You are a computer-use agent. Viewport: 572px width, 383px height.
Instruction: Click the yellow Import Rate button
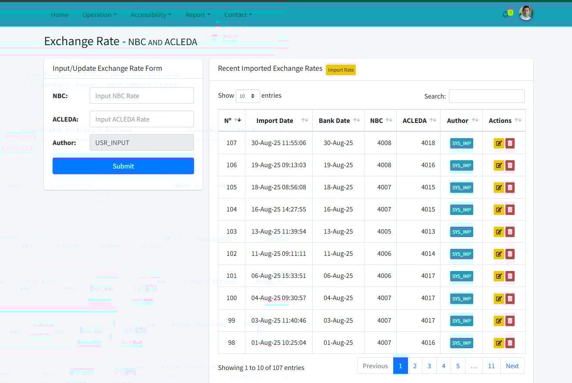[x=341, y=70]
